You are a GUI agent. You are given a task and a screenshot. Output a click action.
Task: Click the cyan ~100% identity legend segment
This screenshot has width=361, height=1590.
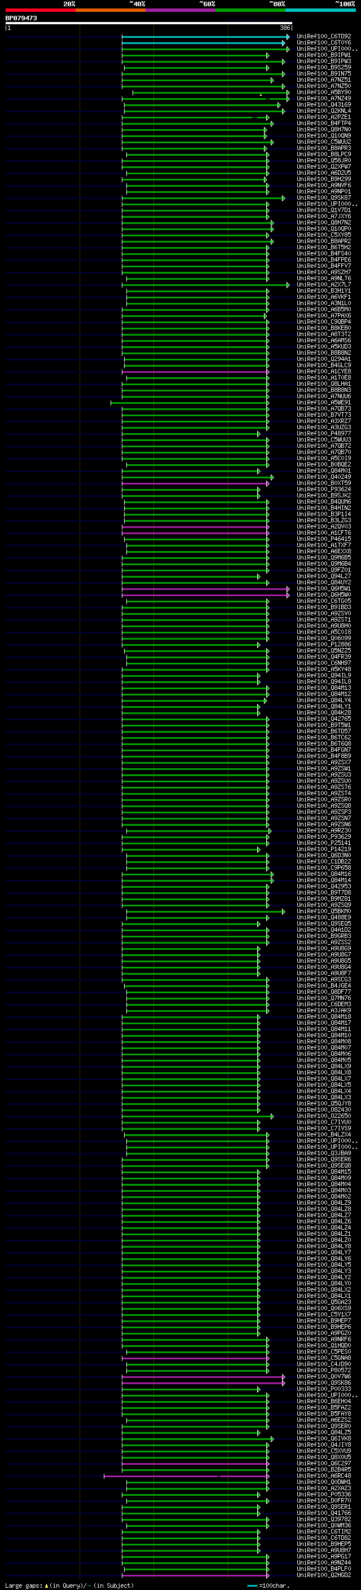(320, 10)
